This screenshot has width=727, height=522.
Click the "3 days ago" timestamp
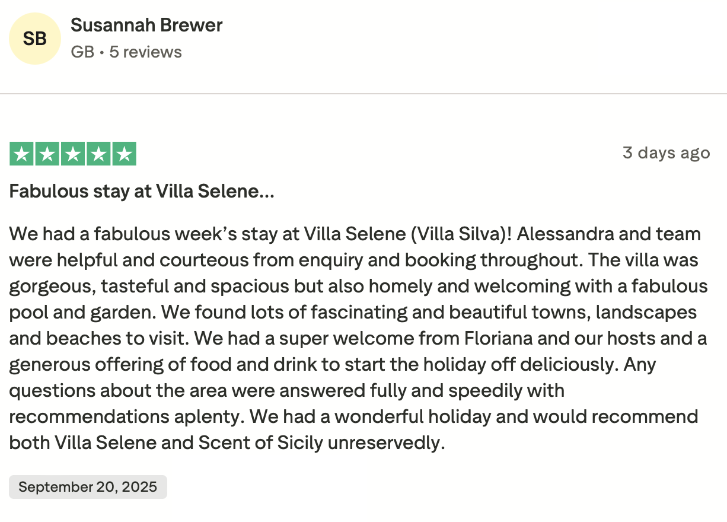click(666, 153)
